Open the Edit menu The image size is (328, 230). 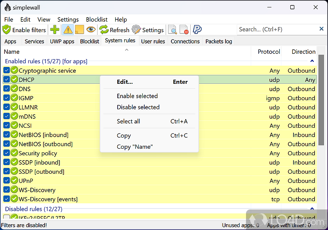pos(25,19)
